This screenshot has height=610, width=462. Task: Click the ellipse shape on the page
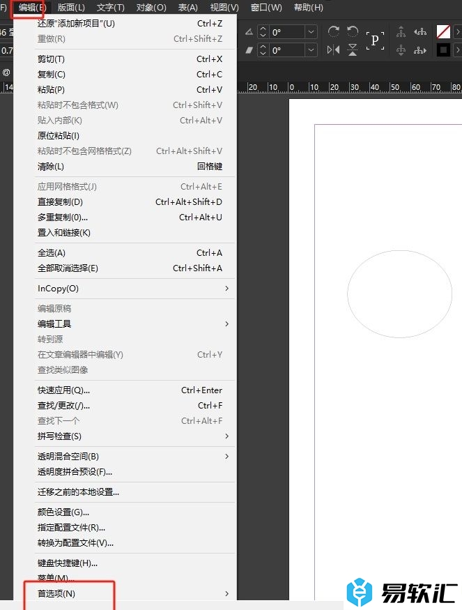pos(400,293)
